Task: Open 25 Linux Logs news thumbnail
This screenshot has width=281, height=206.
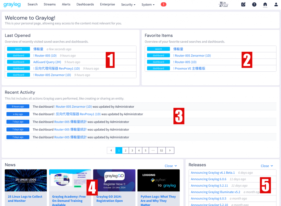Action: pos(26,180)
